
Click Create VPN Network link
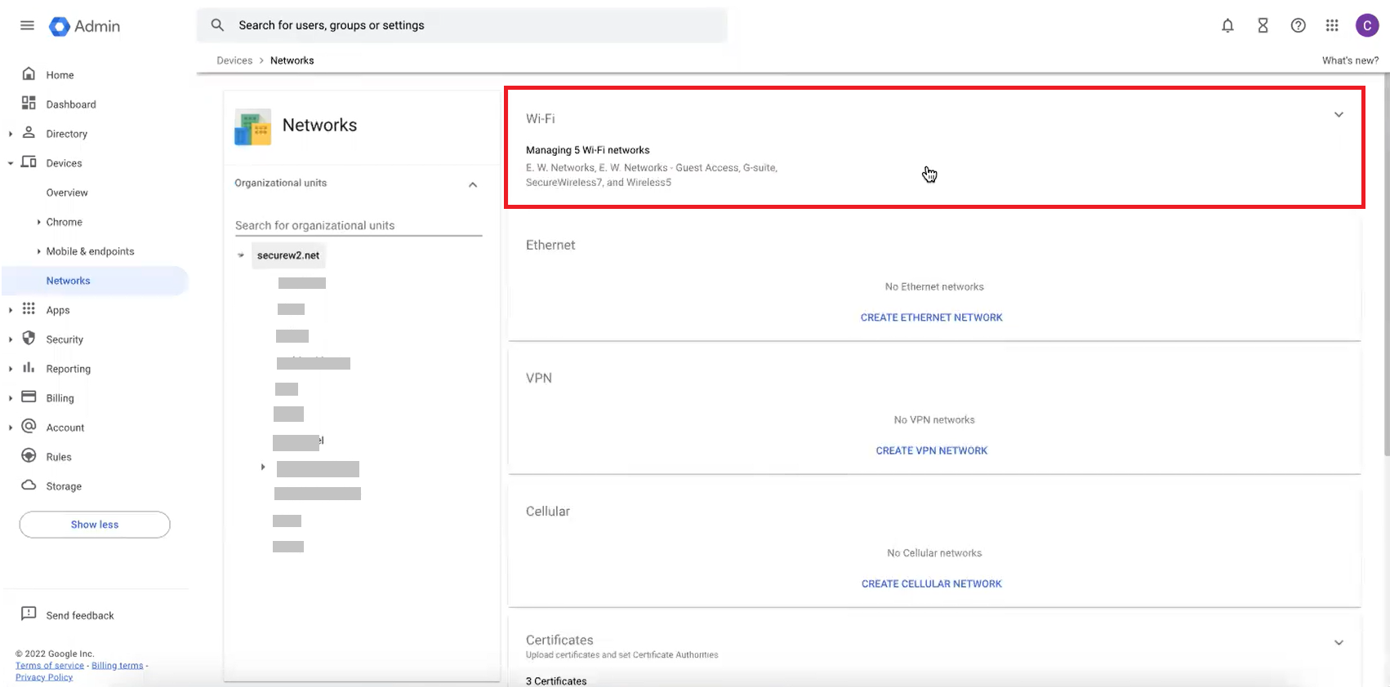pyautogui.click(x=931, y=450)
